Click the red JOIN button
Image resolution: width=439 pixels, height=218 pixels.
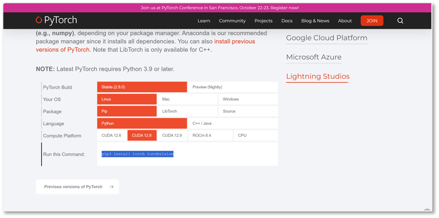click(x=372, y=21)
